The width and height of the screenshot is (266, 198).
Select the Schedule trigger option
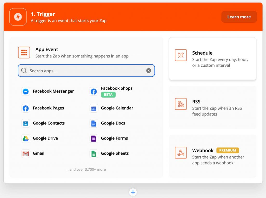pyautogui.click(x=212, y=59)
